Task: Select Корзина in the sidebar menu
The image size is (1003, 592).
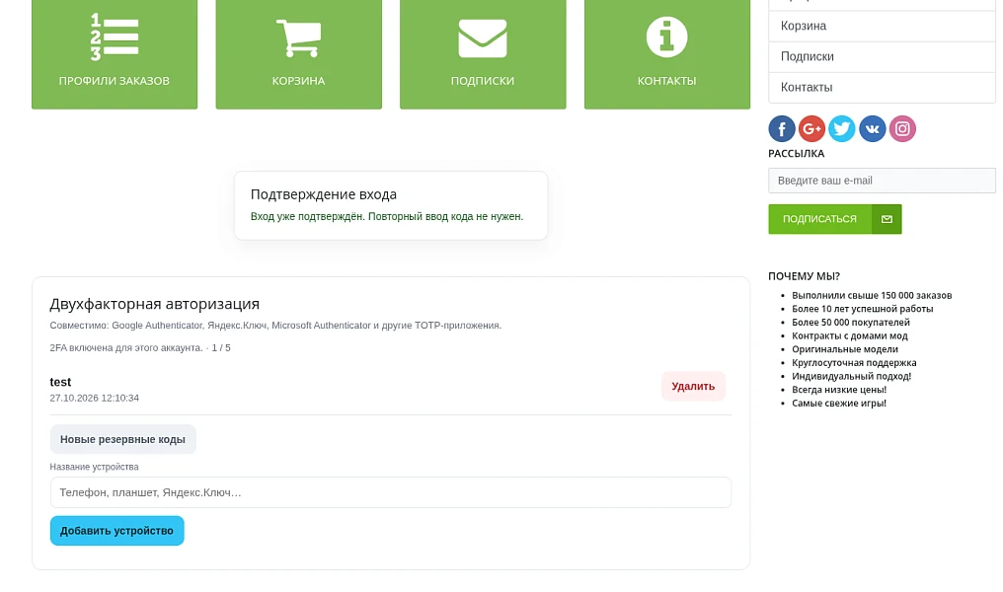Action: [x=882, y=27]
